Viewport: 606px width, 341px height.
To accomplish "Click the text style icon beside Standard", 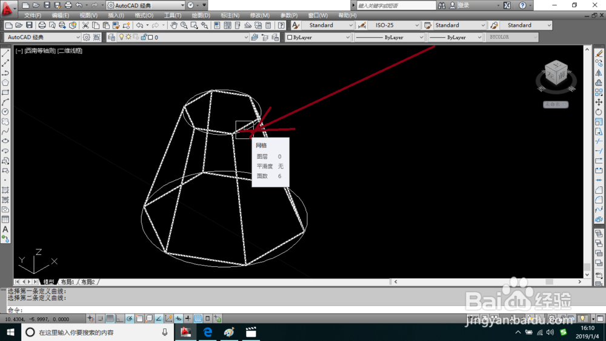I will click(x=296, y=25).
